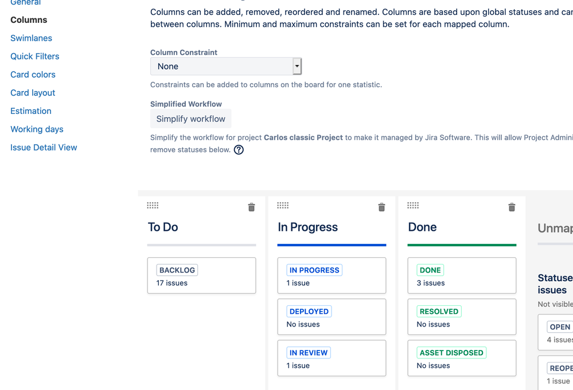Click the Simplify workflow button
Screen dimensions: 573x390
[191, 119]
